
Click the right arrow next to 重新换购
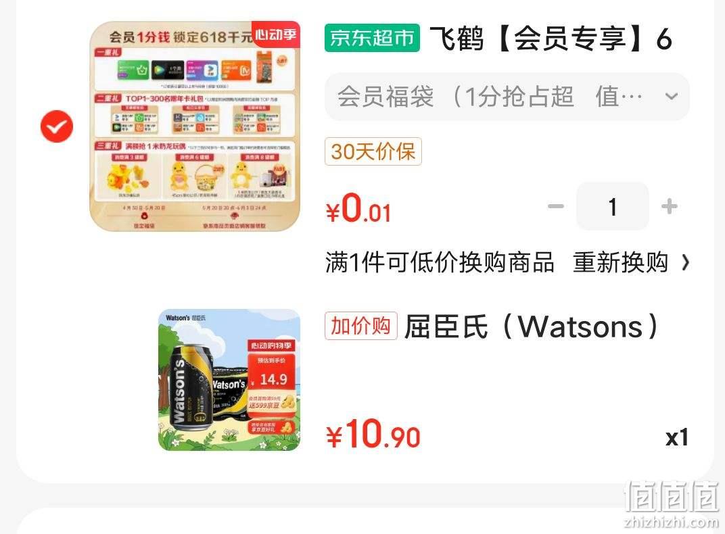click(x=685, y=262)
